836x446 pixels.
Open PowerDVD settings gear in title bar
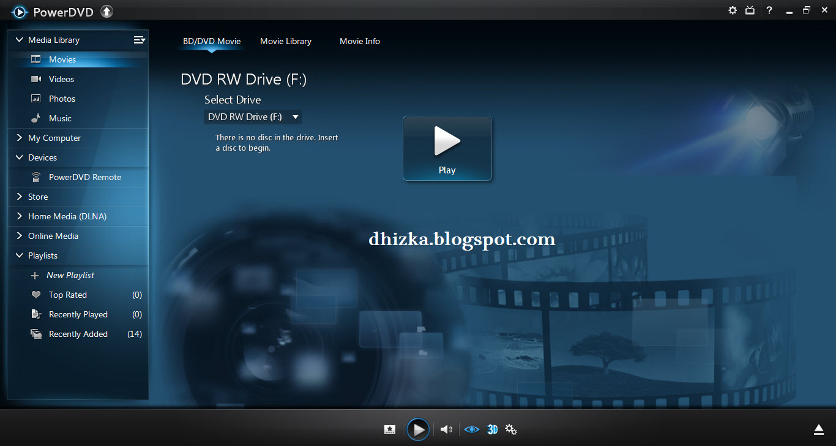point(733,10)
